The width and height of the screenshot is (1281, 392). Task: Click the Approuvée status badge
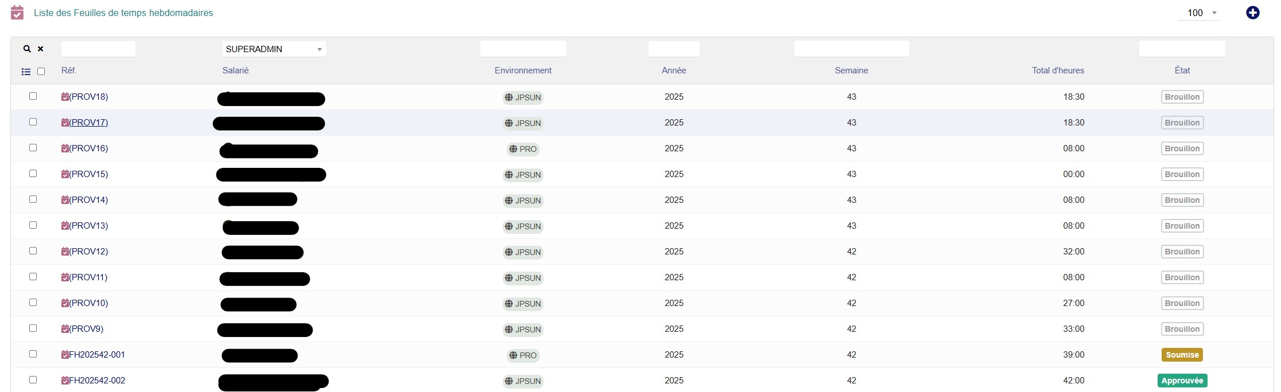tap(1182, 381)
